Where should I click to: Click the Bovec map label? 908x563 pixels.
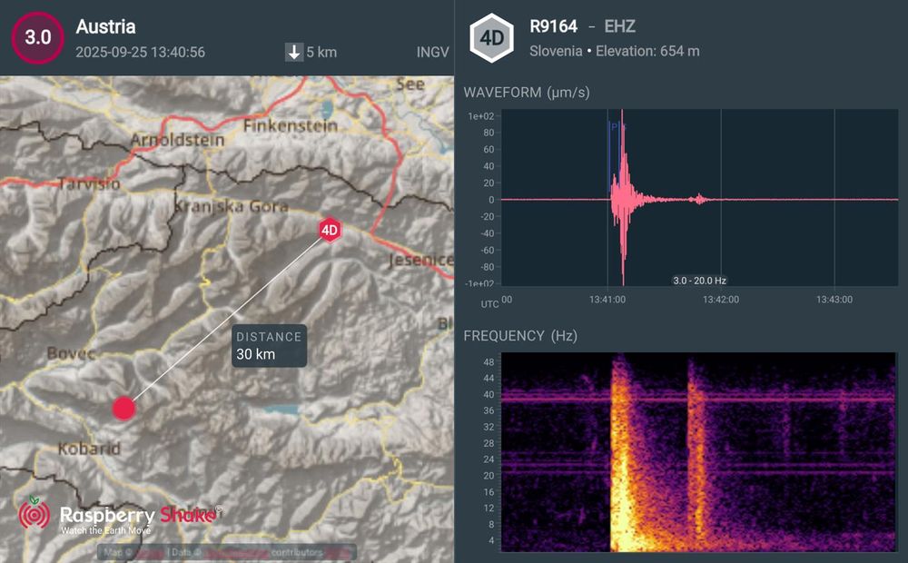(x=71, y=353)
